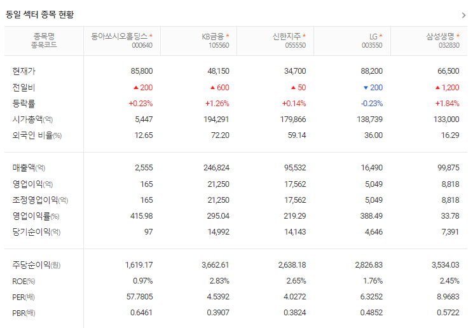473x328 pixels.
Task: Select current price 66,500
Action: coord(449,71)
